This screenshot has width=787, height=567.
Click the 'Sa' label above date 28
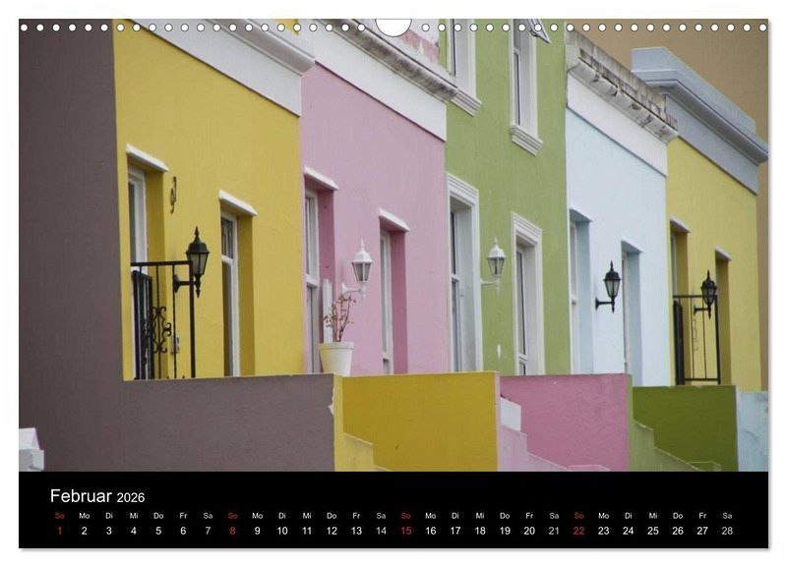click(x=727, y=515)
